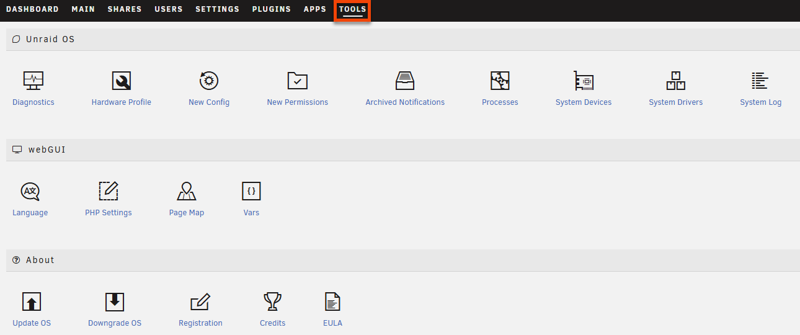This screenshot has height=335, width=800.
Task: Click the Update OS up-arrow icon
Action: [x=32, y=302]
